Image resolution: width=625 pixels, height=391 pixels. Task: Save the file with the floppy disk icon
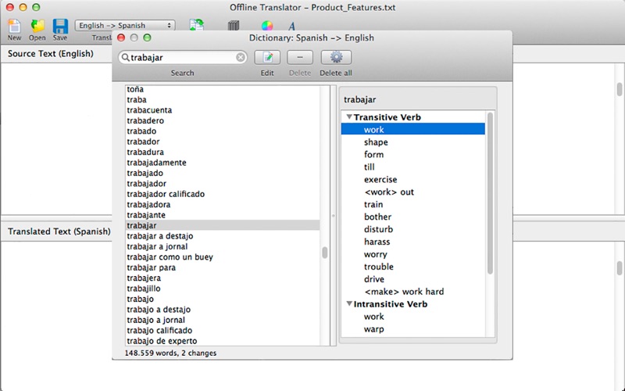click(60, 27)
